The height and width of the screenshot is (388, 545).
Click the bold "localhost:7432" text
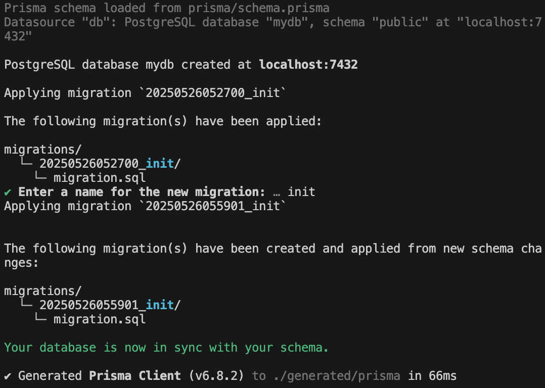coord(308,65)
